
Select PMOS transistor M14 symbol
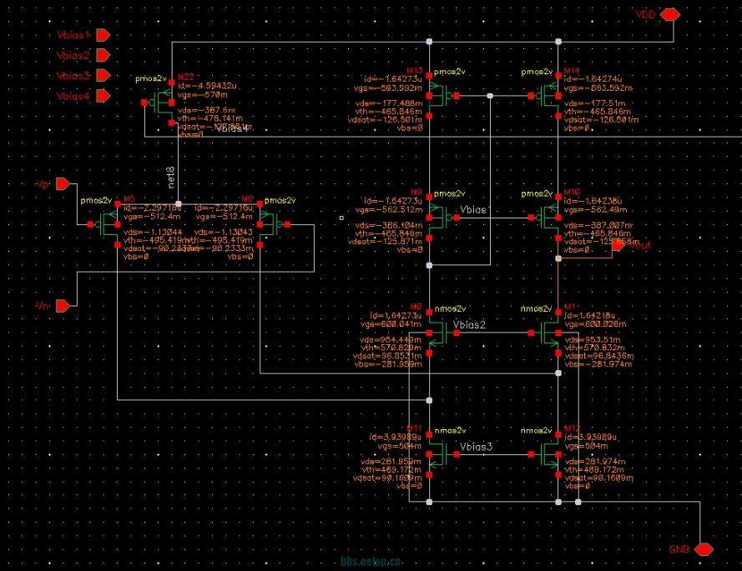[545, 96]
